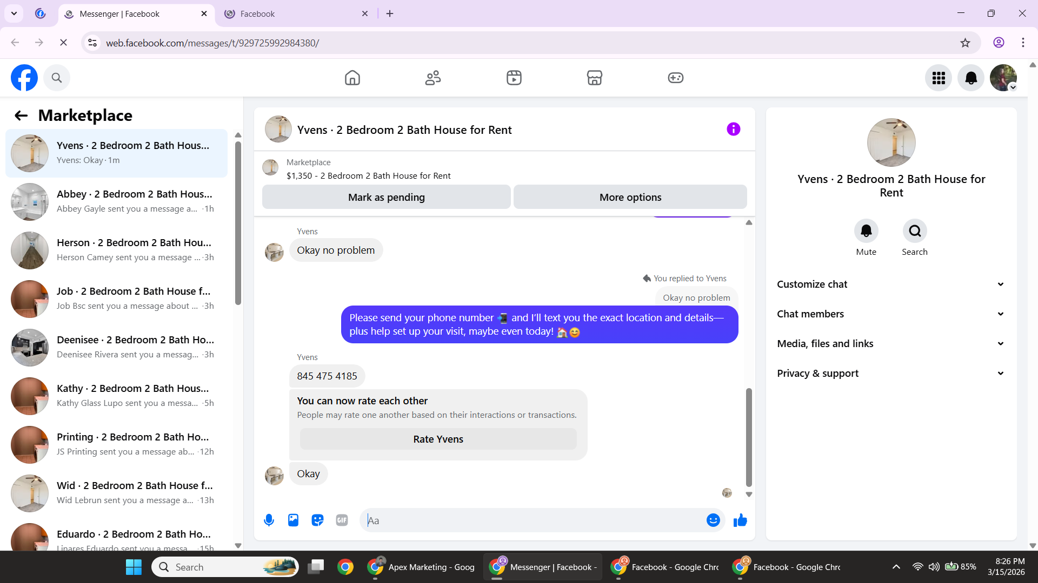The height and width of the screenshot is (583, 1038).
Task: Expand the Chat members section
Action: point(891,314)
